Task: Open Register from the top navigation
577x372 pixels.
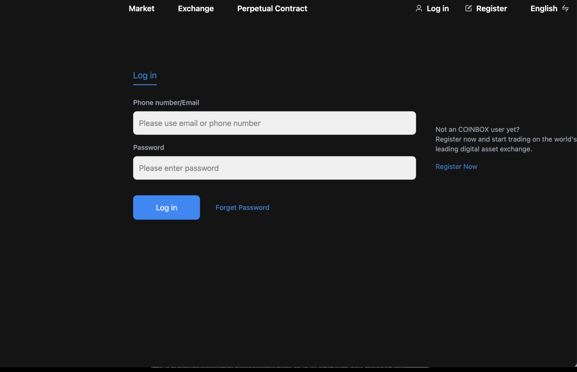Action: click(x=491, y=9)
